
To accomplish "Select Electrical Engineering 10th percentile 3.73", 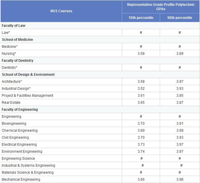I will (141, 145).
